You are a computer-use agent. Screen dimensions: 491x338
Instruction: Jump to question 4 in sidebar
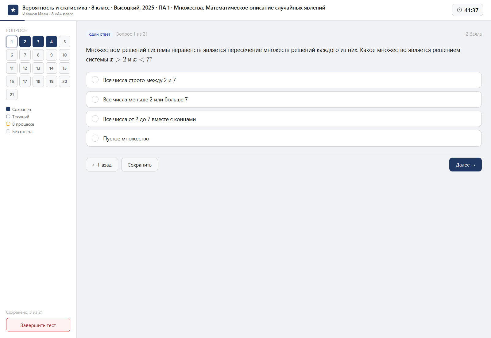[x=51, y=42]
